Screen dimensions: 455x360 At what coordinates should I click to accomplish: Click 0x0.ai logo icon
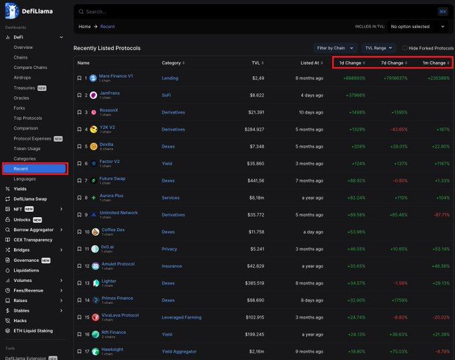(95, 249)
